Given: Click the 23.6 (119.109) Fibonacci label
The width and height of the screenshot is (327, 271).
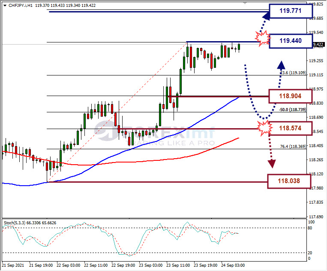Looking at the screenshot, I should pyautogui.click(x=293, y=73).
